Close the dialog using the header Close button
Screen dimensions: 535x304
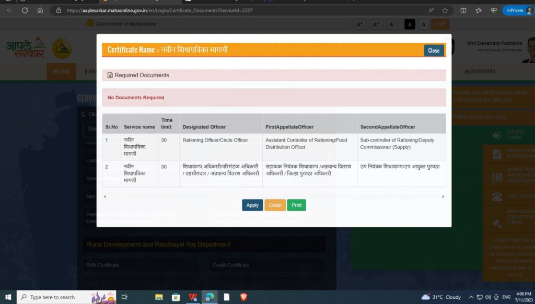[x=434, y=51]
